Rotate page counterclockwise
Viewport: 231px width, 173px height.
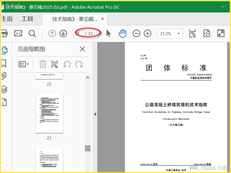tap(67, 64)
